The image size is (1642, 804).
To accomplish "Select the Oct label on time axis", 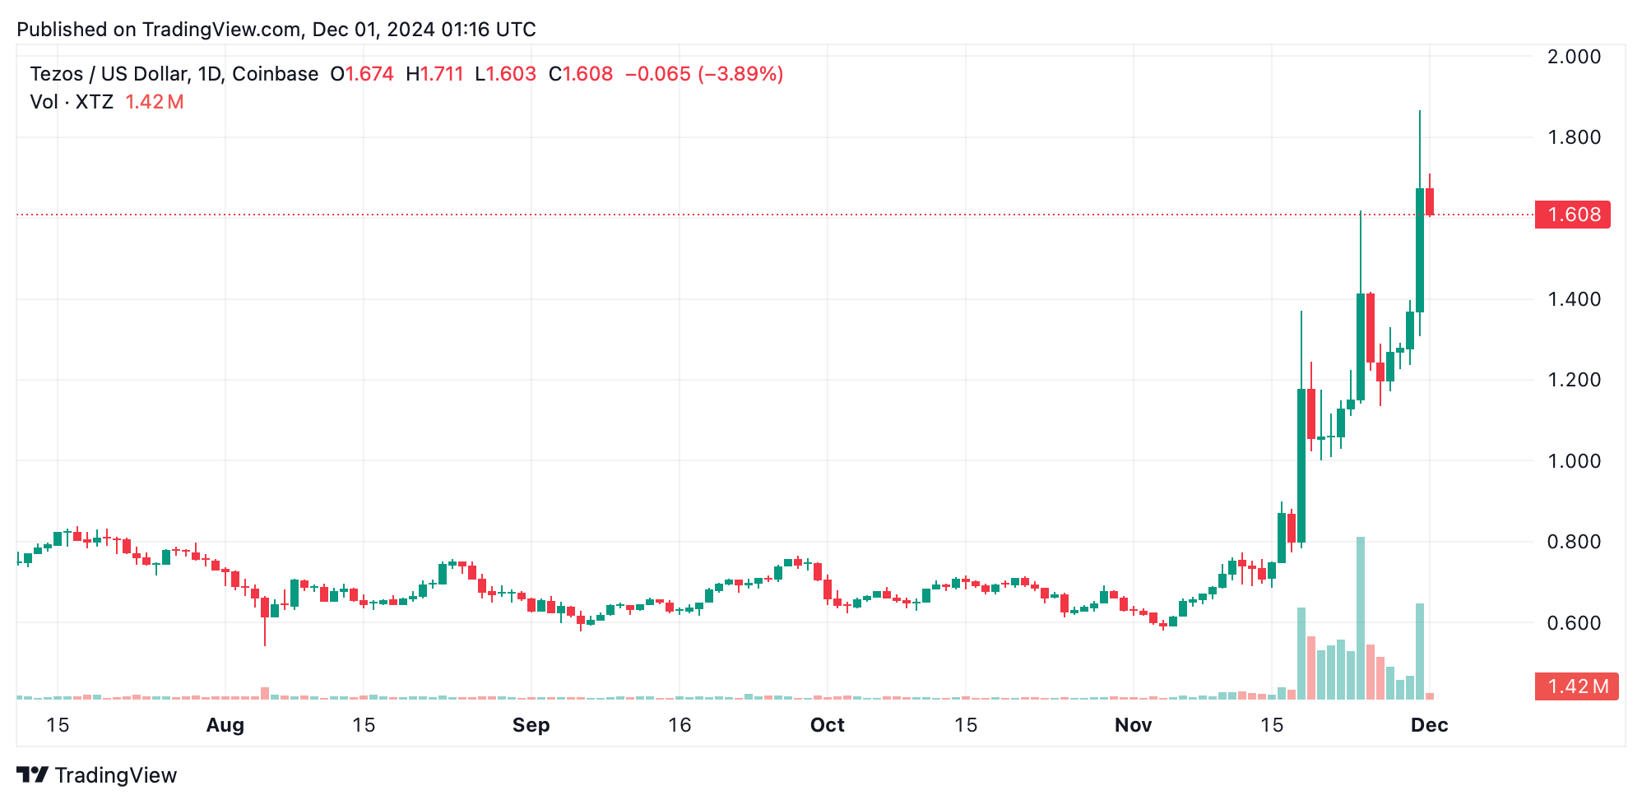I will tap(827, 725).
